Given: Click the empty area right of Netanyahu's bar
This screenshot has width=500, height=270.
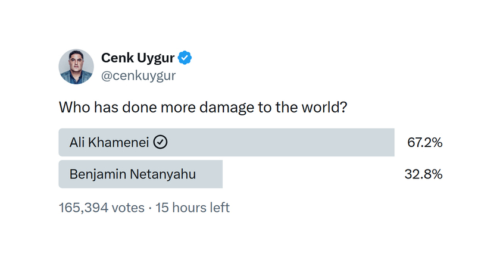Looking at the screenshot, I should pyautogui.click(x=310, y=174).
